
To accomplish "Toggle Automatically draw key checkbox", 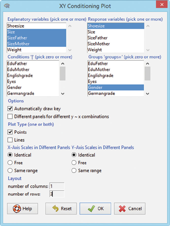I will [10, 109].
